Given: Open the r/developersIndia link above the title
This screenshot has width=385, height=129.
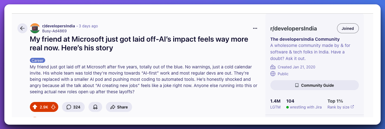Looking at the screenshot, I should coord(59,26).
